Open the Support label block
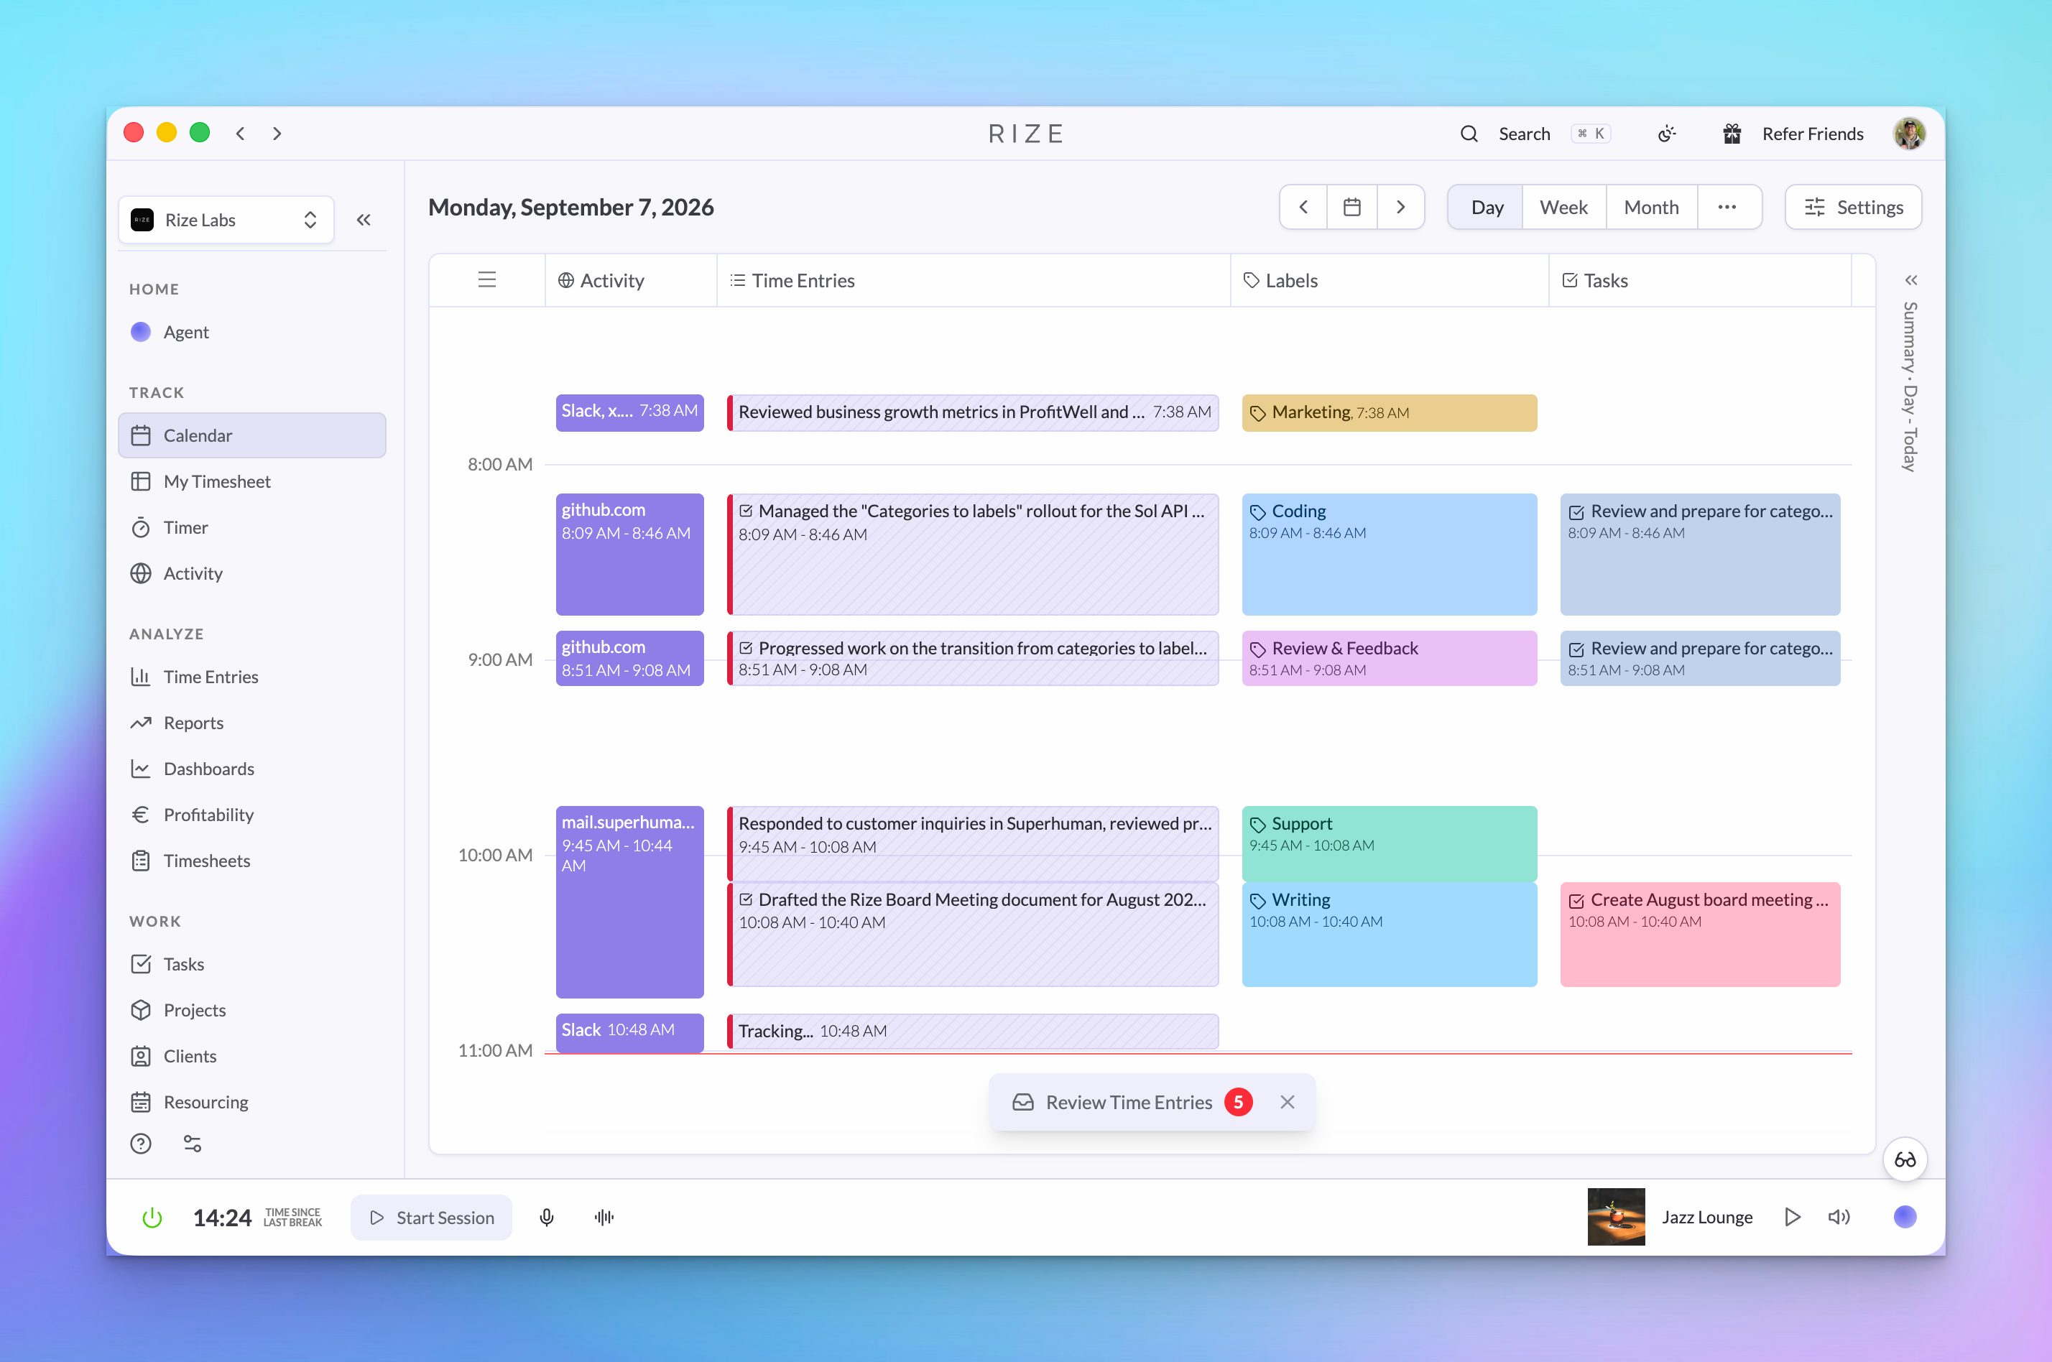The height and width of the screenshot is (1362, 2052). tap(1389, 843)
